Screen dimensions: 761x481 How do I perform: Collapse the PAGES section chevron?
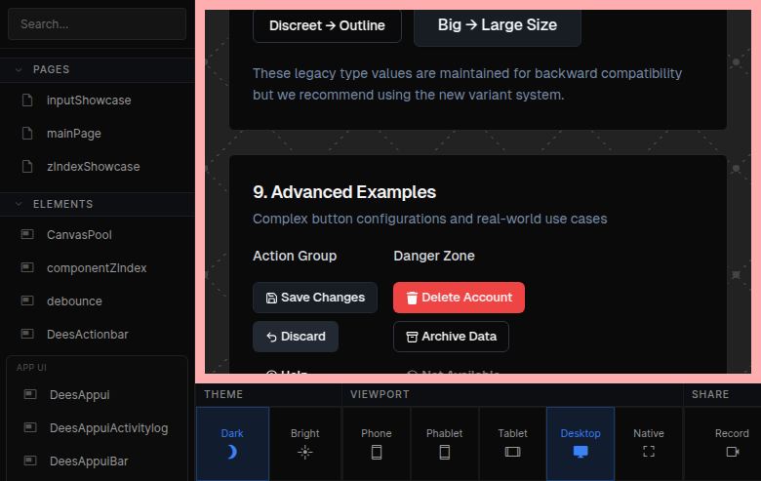pyautogui.click(x=18, y=70)
